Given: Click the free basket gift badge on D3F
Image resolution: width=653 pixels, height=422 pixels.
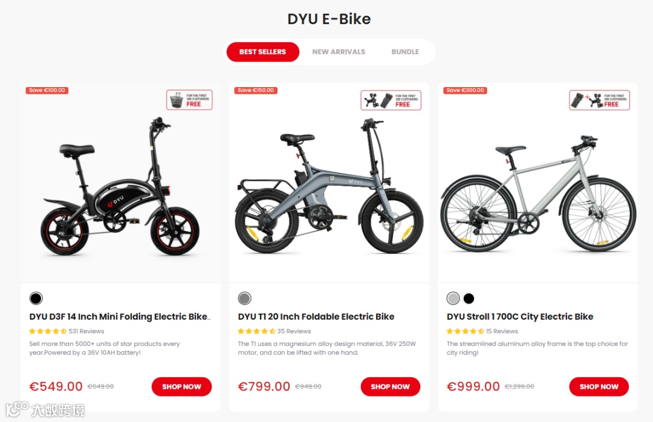Looking at the screenshot, I should pos(189,100).
